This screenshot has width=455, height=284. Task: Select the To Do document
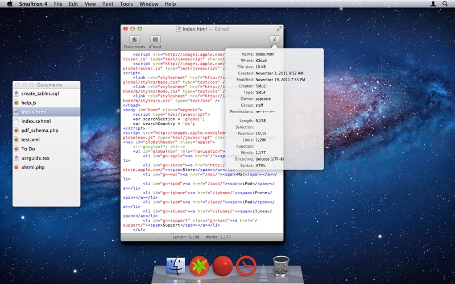coord(47,149)
